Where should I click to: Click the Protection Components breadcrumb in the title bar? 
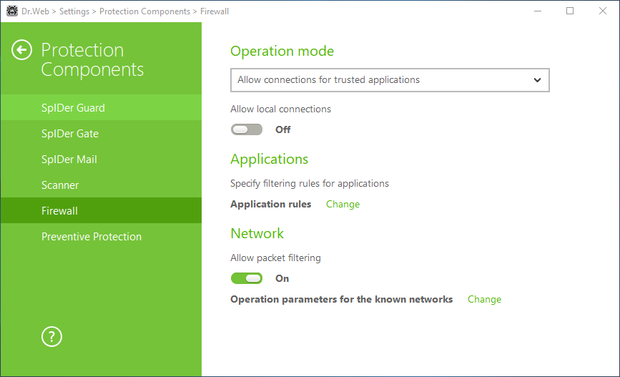144,11
